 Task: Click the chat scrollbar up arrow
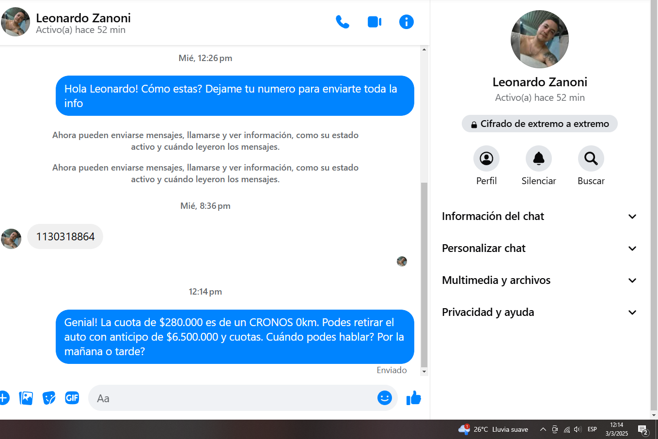point(424,49)
